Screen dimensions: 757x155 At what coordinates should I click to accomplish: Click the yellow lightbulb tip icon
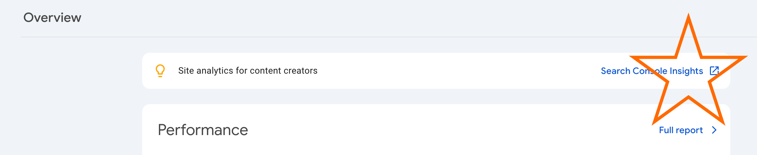pos(160,71)
